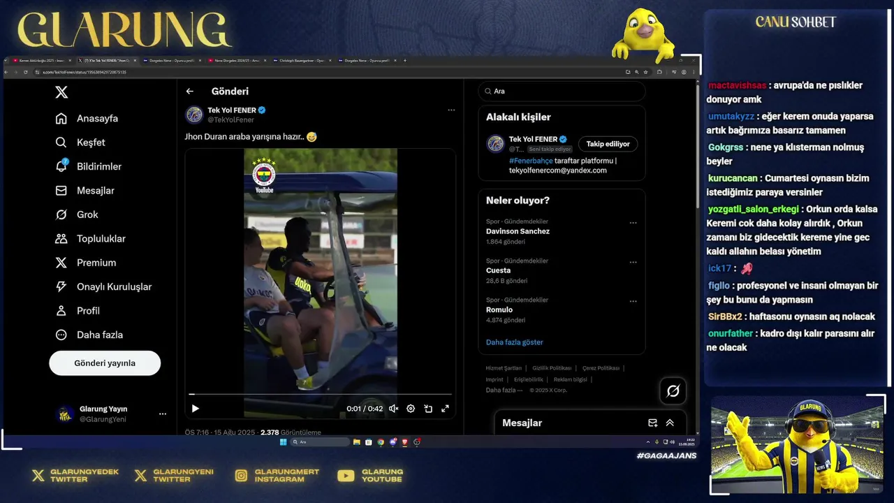The height and width of the screenshot is (503, 894).
Task: Open the #Fenerbahçe hashtag link
Action: coord(531,161)
